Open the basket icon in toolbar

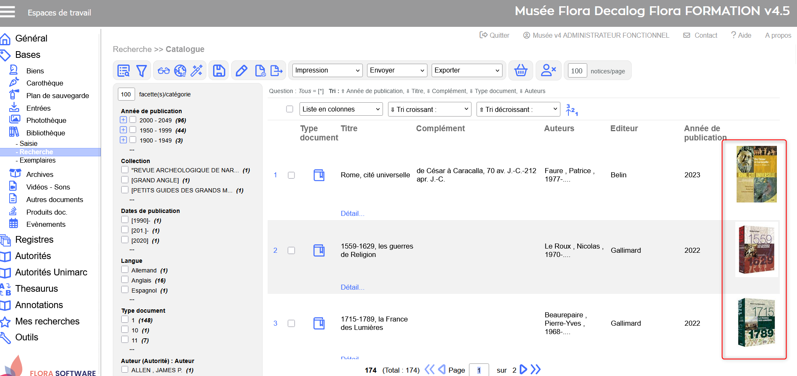521,70
